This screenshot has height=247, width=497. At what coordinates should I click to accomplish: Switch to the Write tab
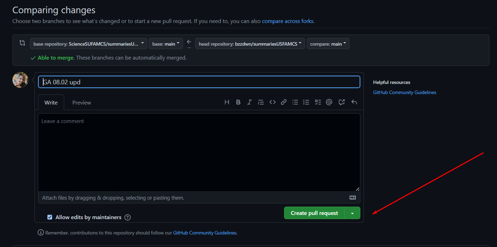pyautogui.click(x=51, y=102)
